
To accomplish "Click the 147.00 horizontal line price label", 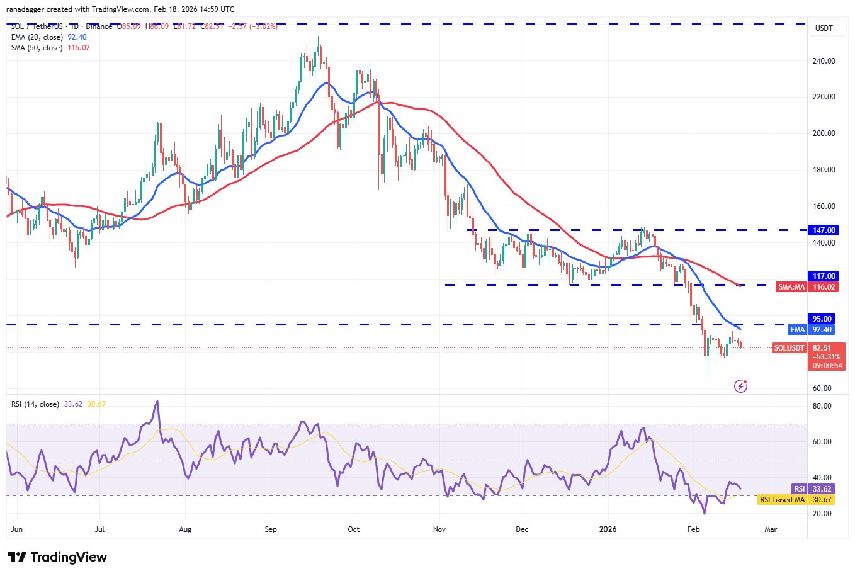I will (x=824, y=230).
